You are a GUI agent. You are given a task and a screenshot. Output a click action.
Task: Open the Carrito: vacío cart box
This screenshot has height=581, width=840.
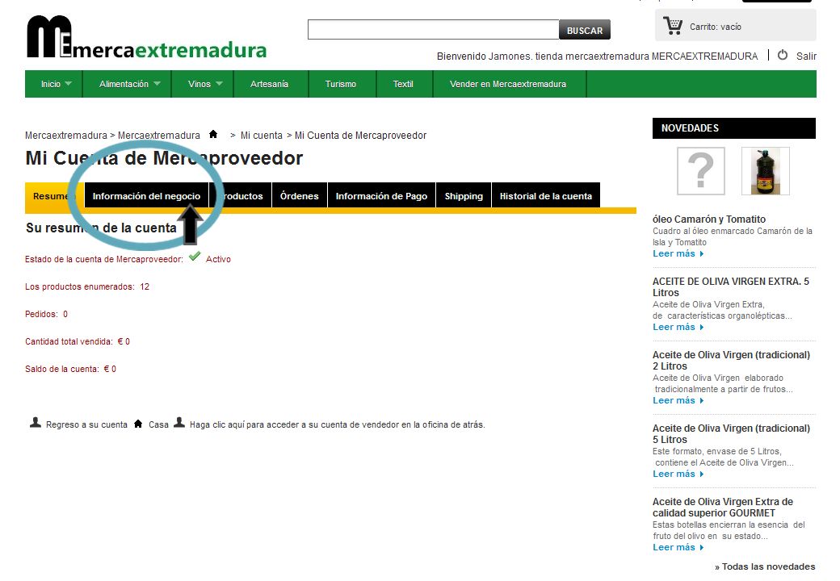coord(736,25)
